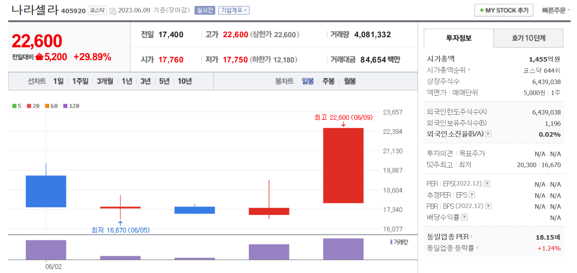This screenshot has height=273, width=577.
Task: Click the 06/02 volume bar
Action: pos(46,250)
